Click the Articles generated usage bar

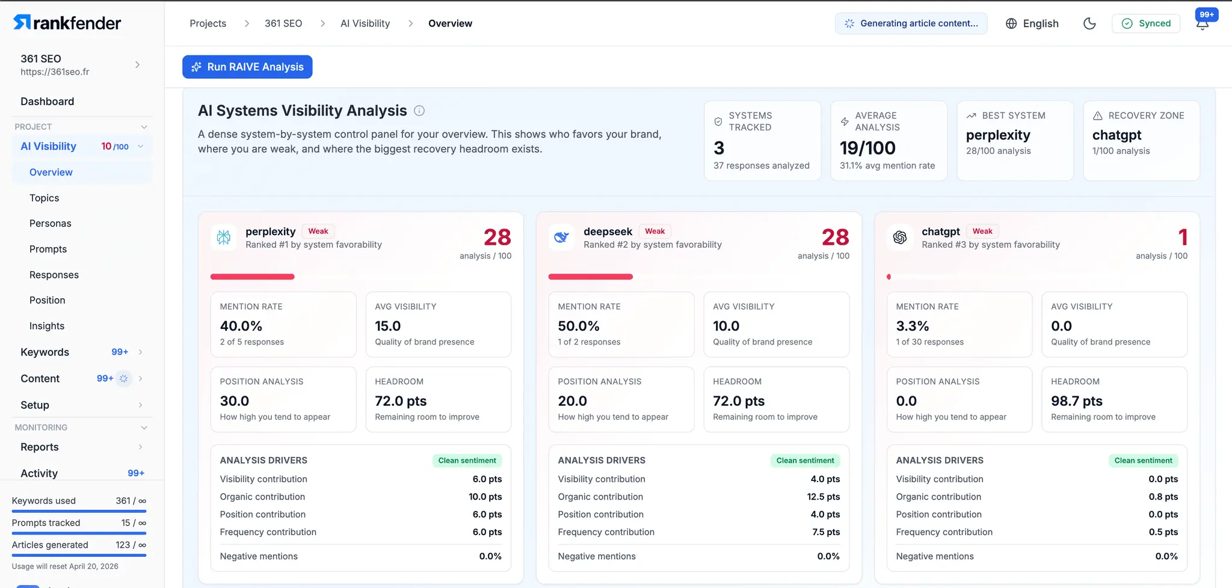(79, 555)
